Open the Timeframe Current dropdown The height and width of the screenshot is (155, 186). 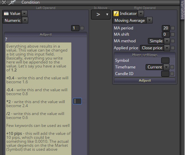166,67
